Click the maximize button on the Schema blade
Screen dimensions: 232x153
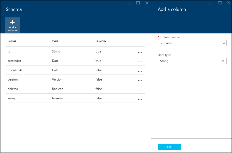point(138,3)
